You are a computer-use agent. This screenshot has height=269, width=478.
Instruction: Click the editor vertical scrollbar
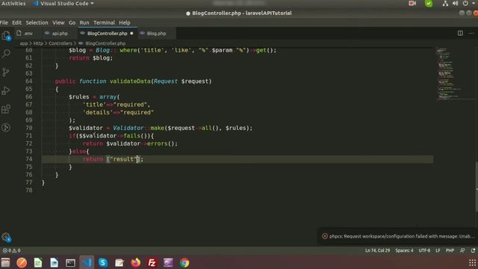[477, 187]
